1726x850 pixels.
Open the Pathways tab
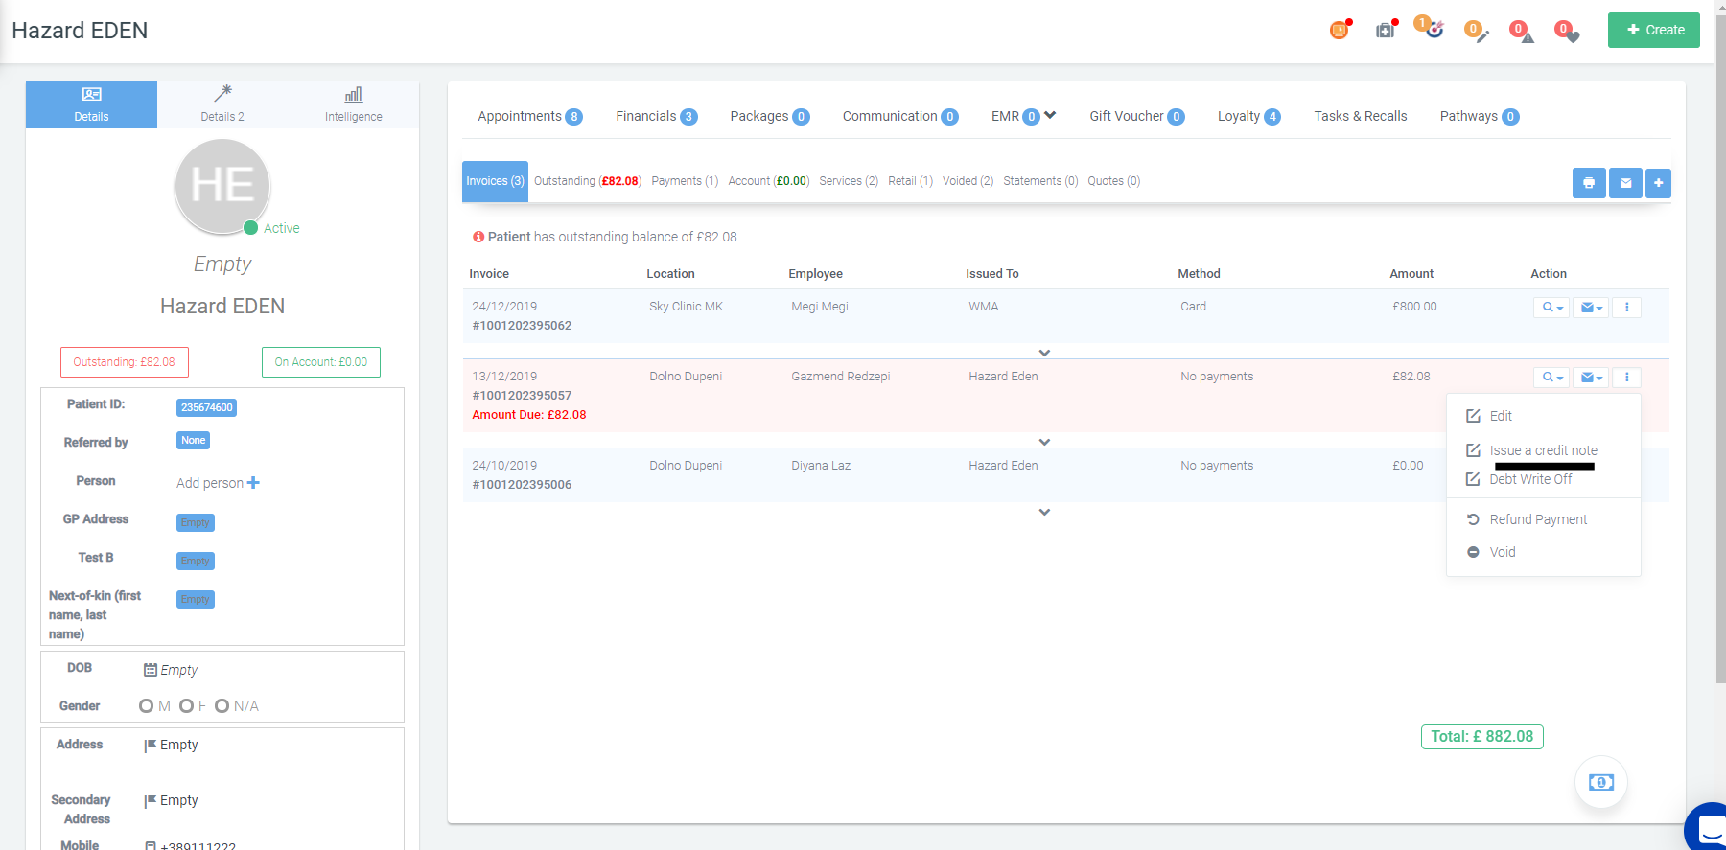click(1479, 116)
